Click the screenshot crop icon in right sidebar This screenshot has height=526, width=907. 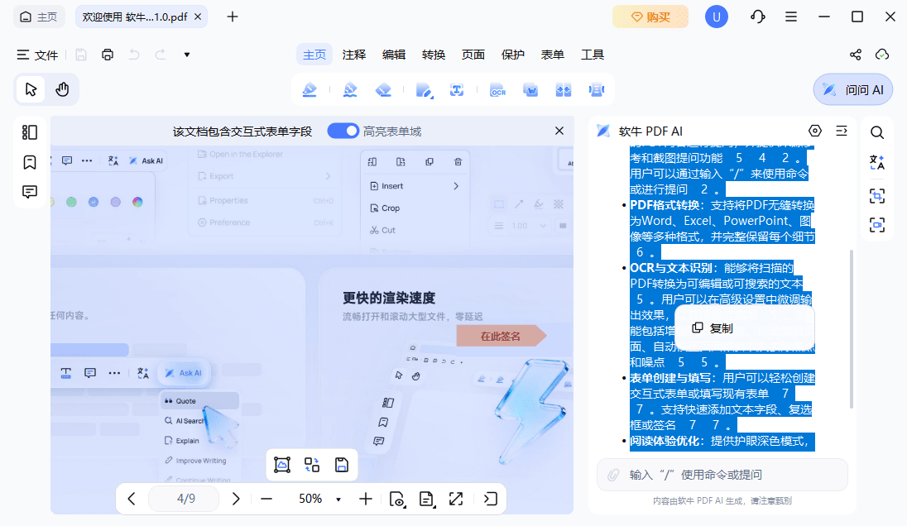[x=877, y=196]
